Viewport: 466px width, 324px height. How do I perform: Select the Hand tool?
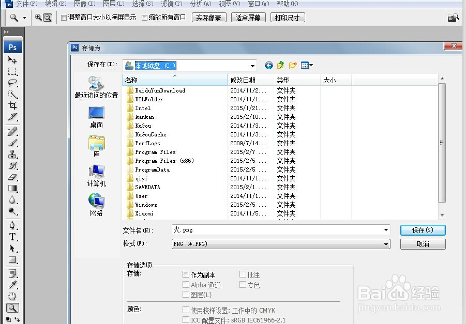(12, 296)
